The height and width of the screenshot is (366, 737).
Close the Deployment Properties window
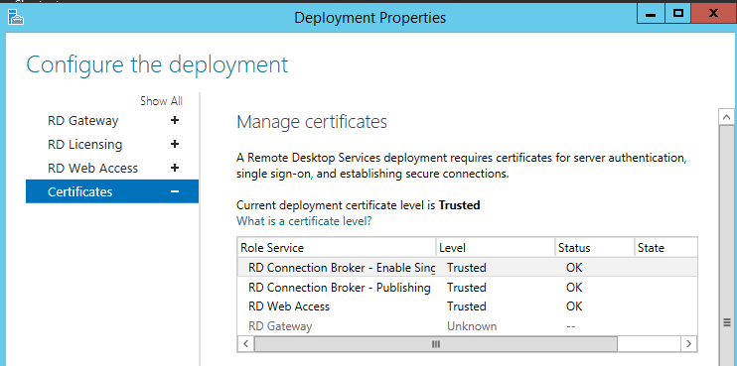(x=713, y=14)
